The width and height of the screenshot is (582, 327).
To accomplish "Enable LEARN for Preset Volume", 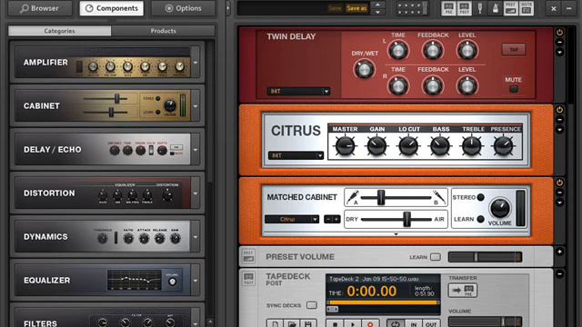I will pos(436,257).
